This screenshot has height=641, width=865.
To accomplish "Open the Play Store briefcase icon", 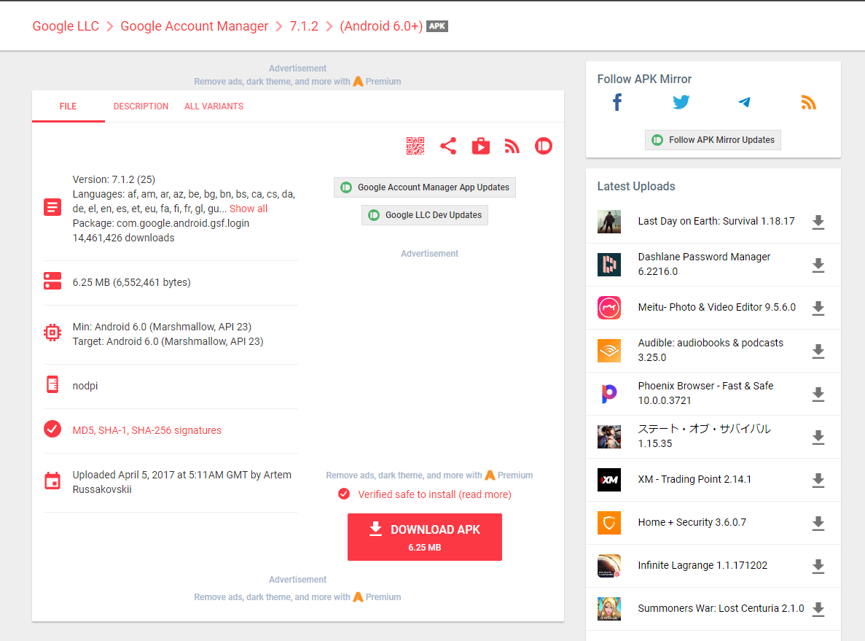I will [480, 146].
